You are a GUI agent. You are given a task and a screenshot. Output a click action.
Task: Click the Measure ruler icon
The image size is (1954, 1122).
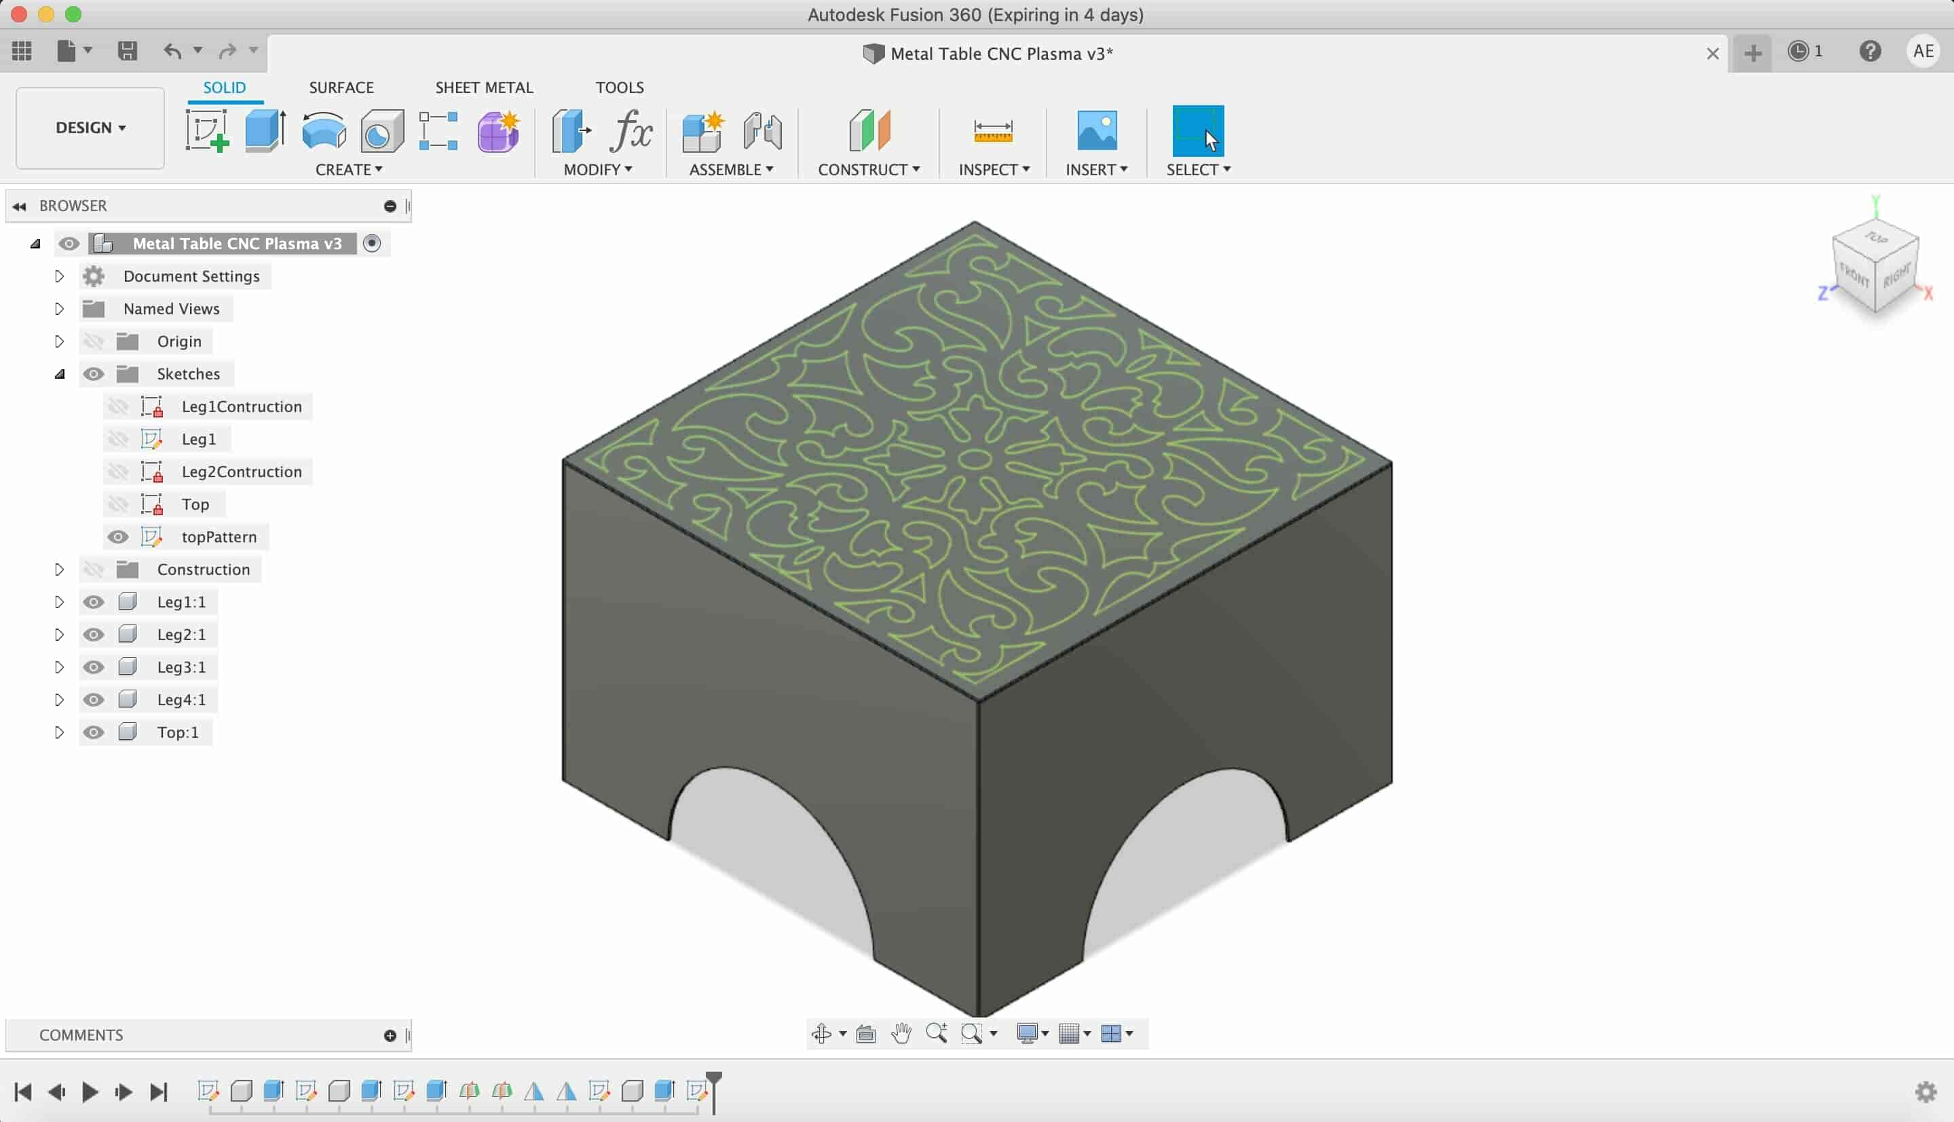click(993, 130)
